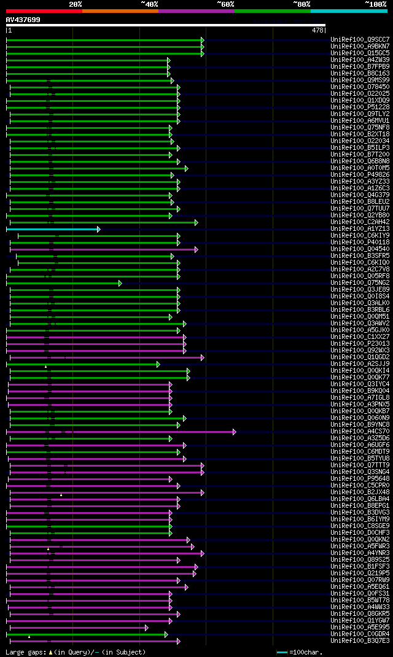The height and width of the screenshot is (657, 393).
Task: Click the purple ~60% identity legend bar
Action: click(196, 11)
